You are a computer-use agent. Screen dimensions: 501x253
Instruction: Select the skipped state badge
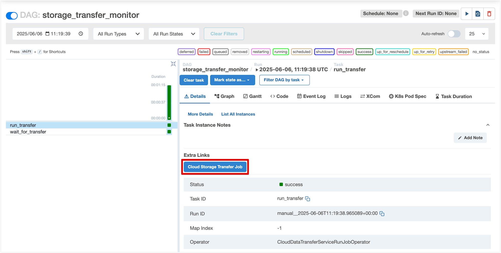point(345,52)
